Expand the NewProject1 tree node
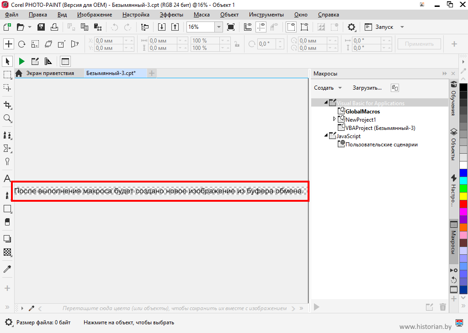Image resolution: width=468 pixels, height=333 pixels. 335,119
